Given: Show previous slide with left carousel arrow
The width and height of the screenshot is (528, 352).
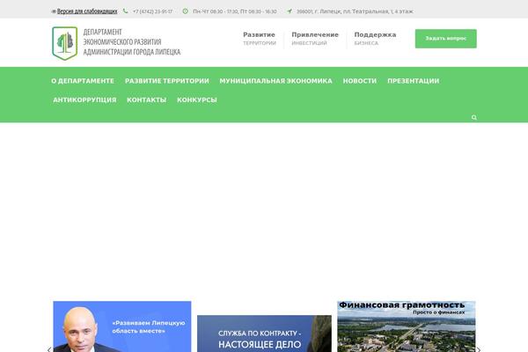Looking at the screenshot, I should tap(49, 349).
